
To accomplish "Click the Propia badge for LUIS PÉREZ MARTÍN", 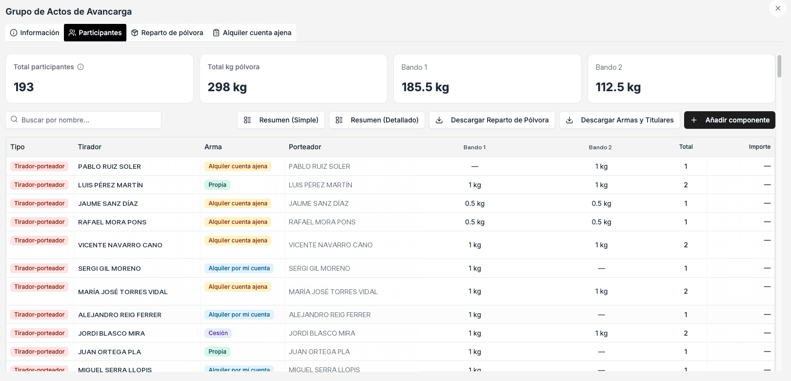I will (217, 185).
